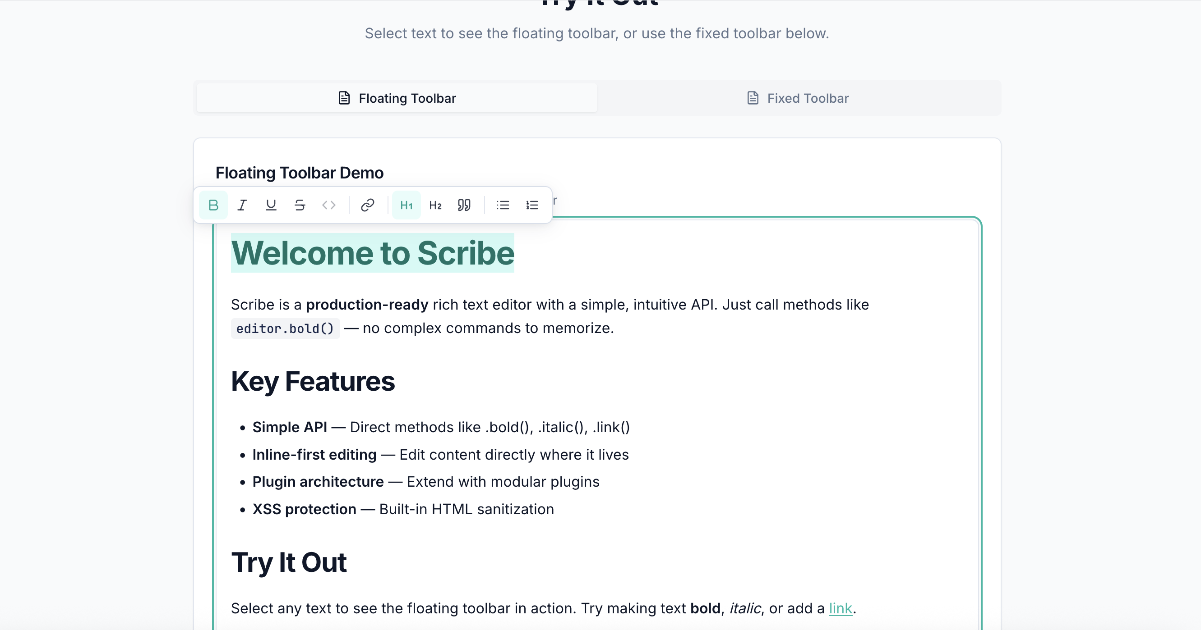Toggle off the active Bold formatting
The image size is (1201, 630).
213,205
